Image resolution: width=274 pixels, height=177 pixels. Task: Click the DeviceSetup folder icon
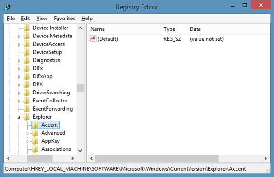pyautogui.click(x=27, y=52)
